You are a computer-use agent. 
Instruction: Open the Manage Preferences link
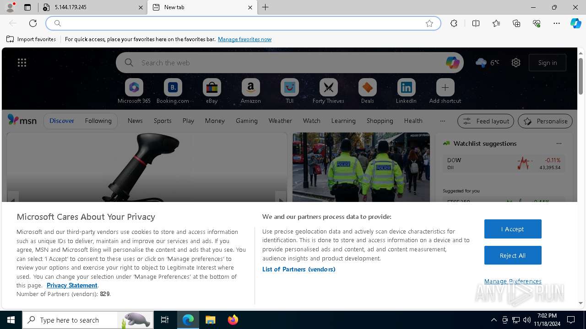(513, 281)
